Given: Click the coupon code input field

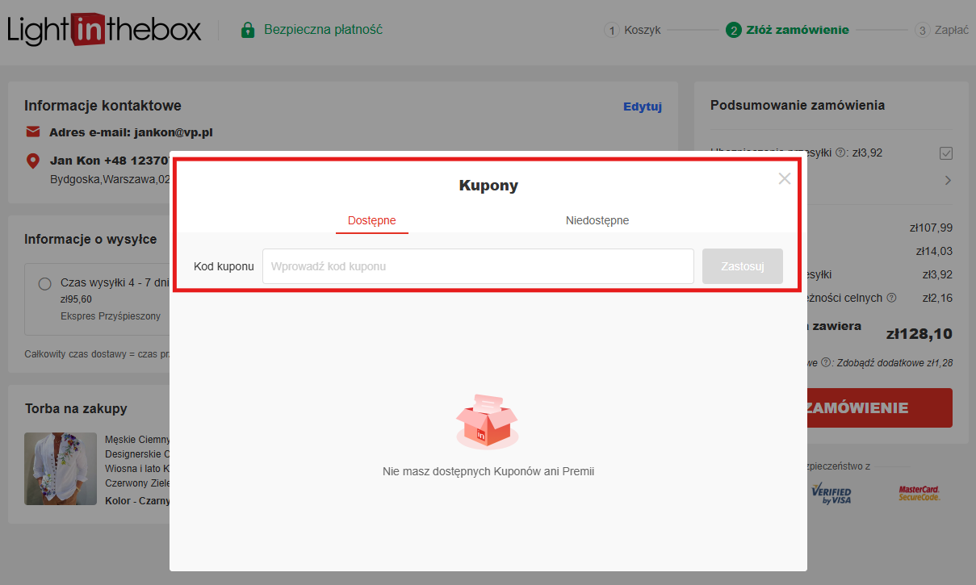Looking at the screenshot, I should pos(478,266).
